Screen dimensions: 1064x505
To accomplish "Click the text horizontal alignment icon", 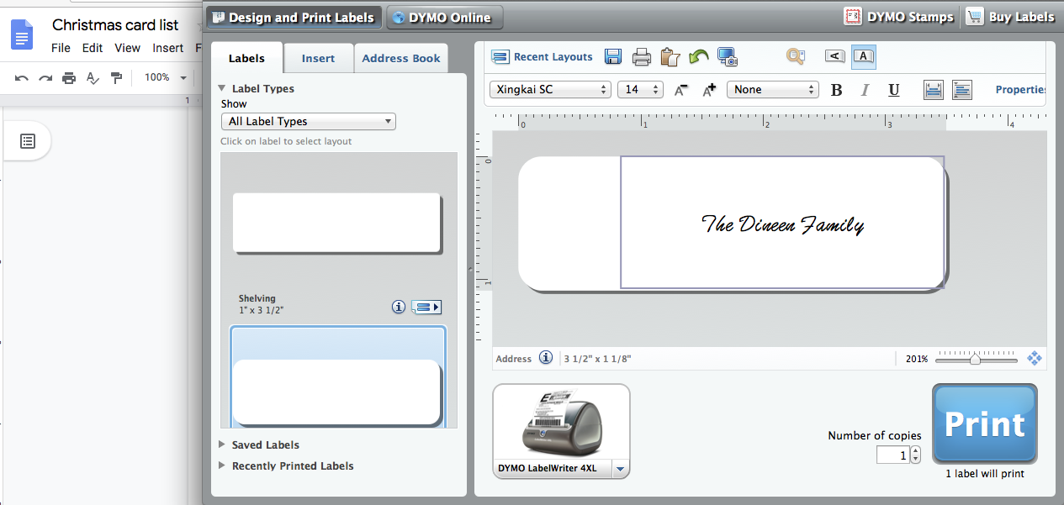I will 962,90.
